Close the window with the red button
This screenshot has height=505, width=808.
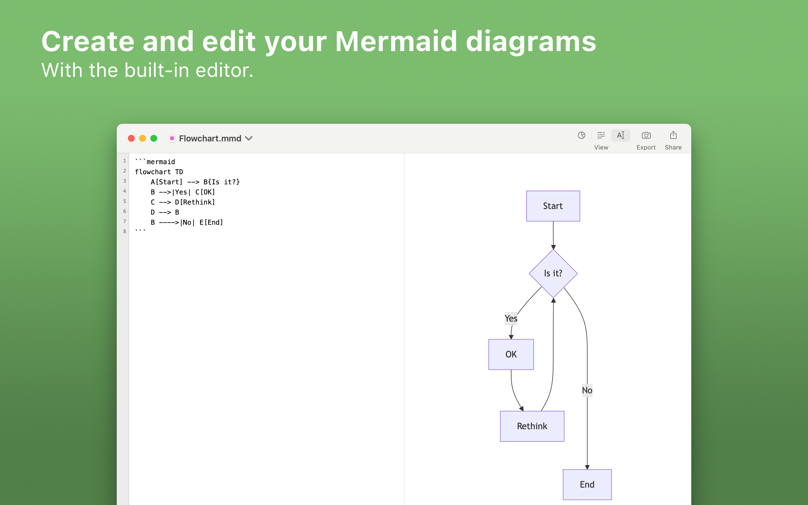(131, 138)
